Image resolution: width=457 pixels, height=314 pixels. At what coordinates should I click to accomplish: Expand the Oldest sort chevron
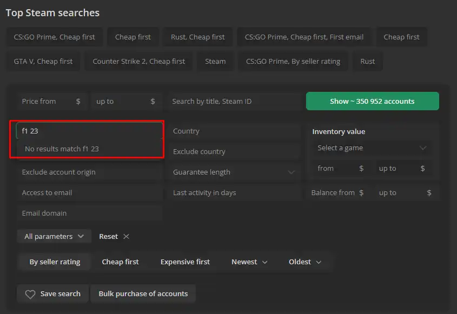point(319,262)
